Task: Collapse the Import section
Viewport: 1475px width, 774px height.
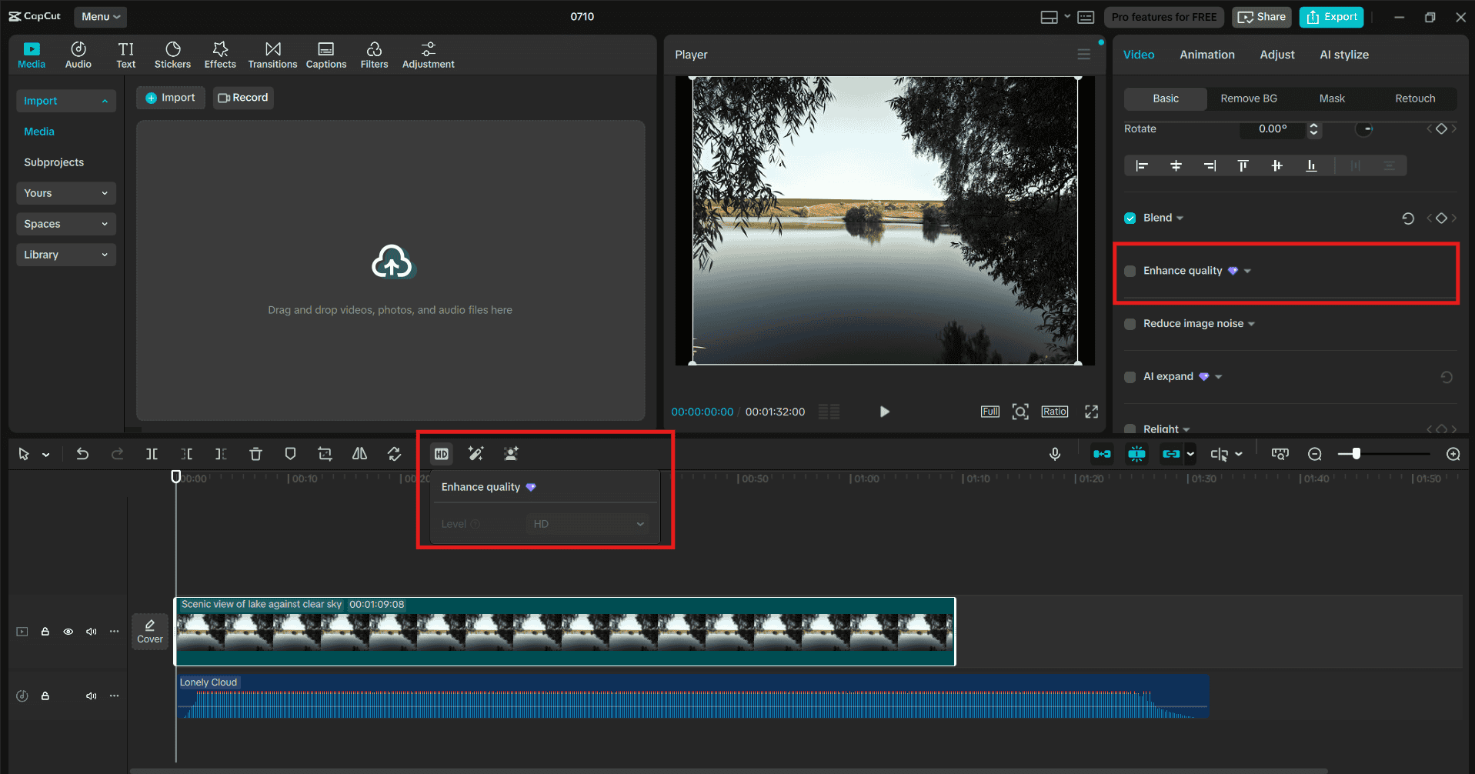Action: [x=66, y=101]
